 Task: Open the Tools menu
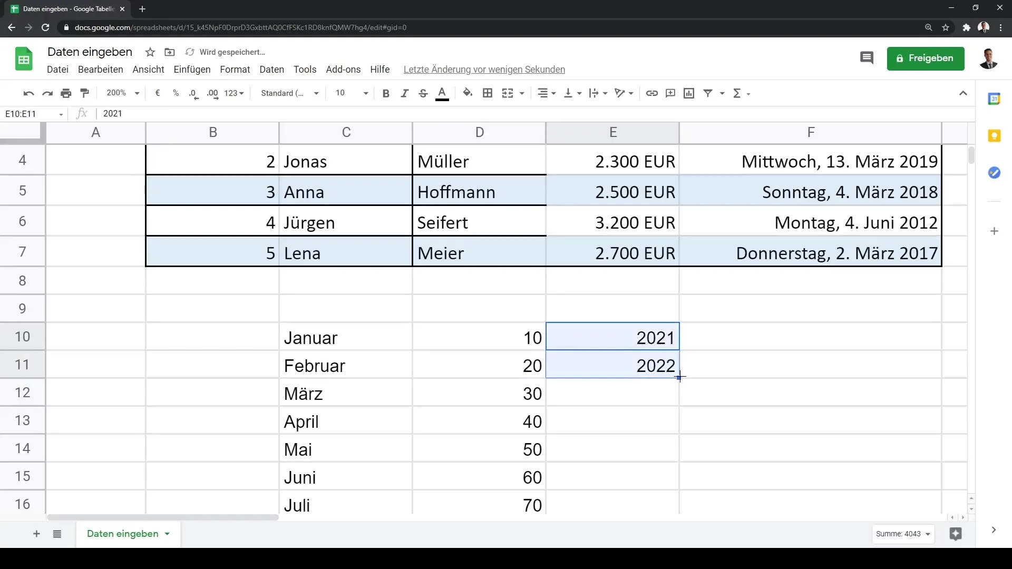point(305,70)
